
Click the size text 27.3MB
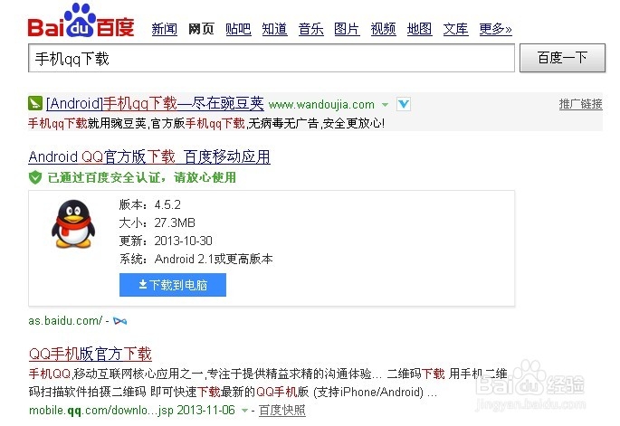coord(175,222)
